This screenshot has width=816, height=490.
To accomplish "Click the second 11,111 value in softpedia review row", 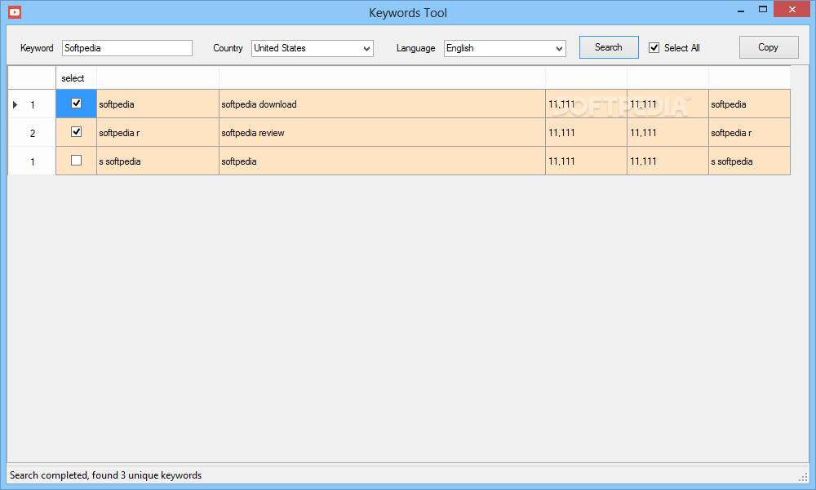I will point(667,133).
